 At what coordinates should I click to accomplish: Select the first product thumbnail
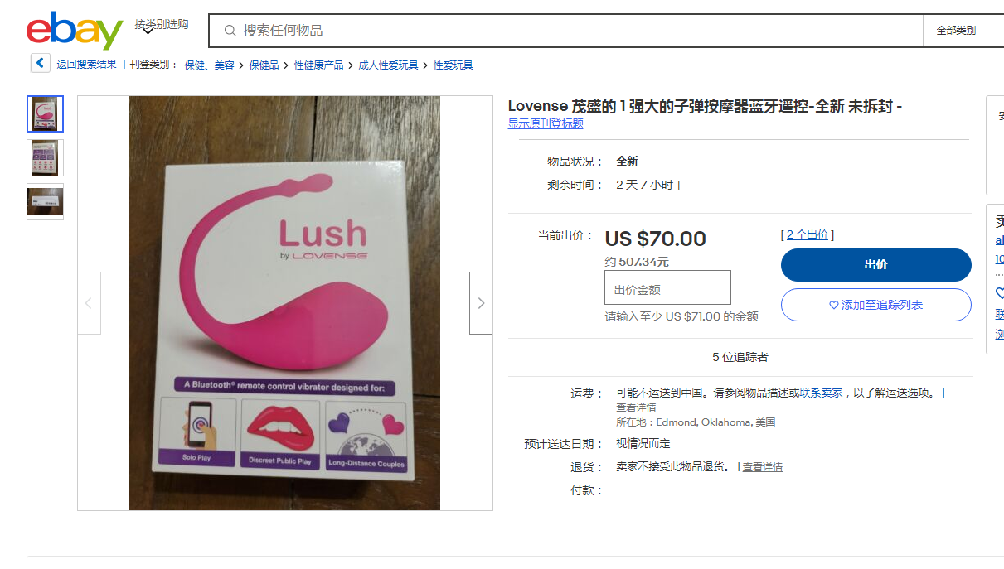point(45,114)
